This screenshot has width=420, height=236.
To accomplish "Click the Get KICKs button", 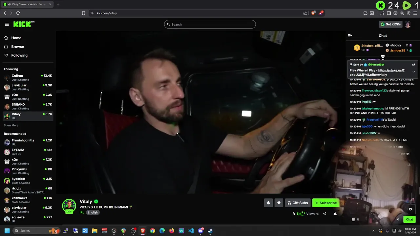I will coord(390,24).
